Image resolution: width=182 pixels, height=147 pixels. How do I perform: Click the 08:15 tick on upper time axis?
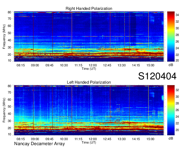21,65
